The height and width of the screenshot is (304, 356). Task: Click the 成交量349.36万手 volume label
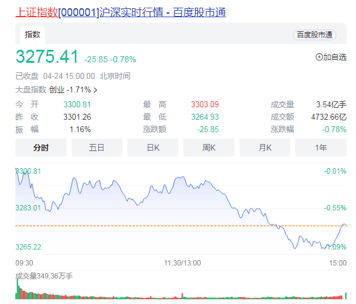click(x=44, y=276)
